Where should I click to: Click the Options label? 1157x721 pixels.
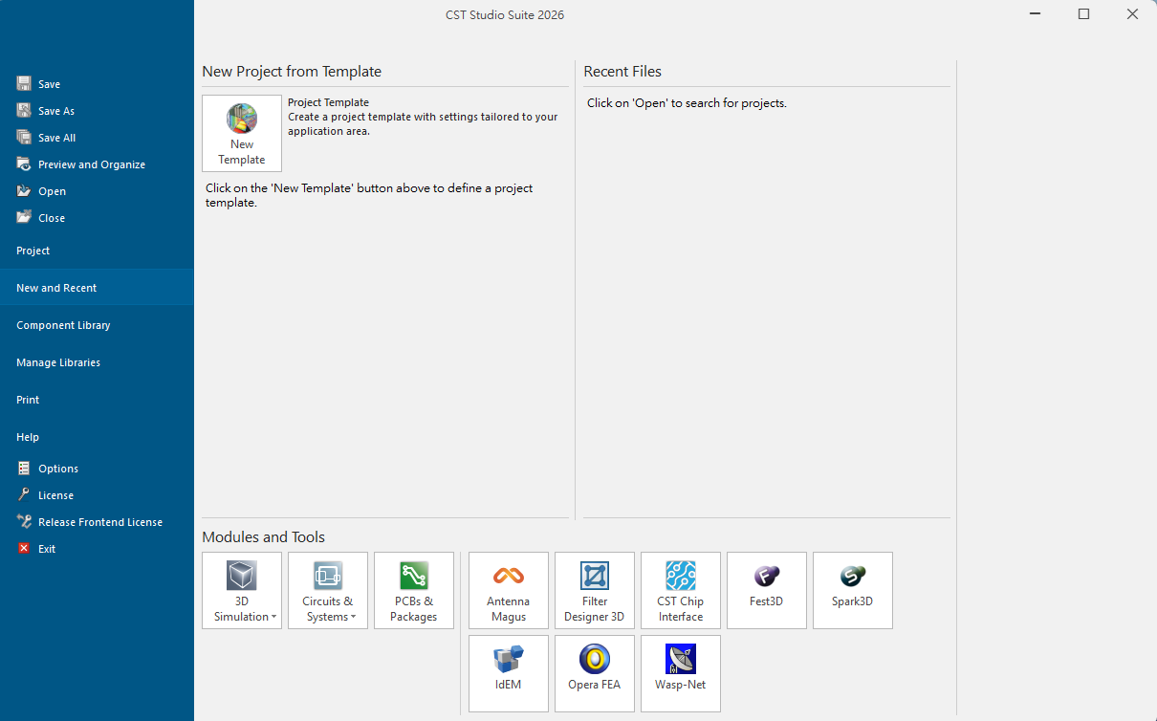tap(58, 469)
